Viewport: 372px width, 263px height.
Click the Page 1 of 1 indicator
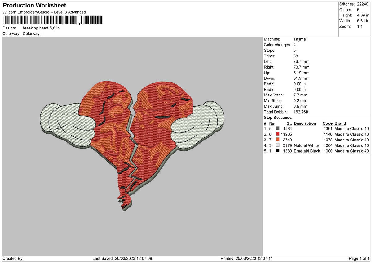pos(359,259)
